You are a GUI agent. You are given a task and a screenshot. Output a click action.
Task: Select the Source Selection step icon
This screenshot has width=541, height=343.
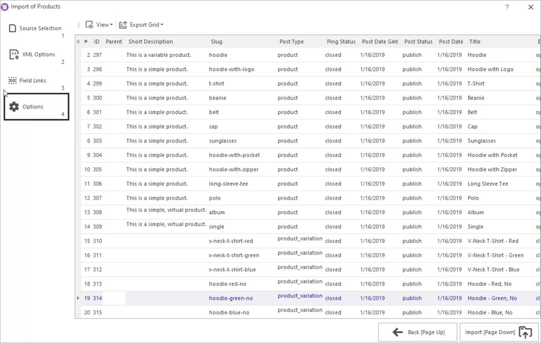click(12, 28)
